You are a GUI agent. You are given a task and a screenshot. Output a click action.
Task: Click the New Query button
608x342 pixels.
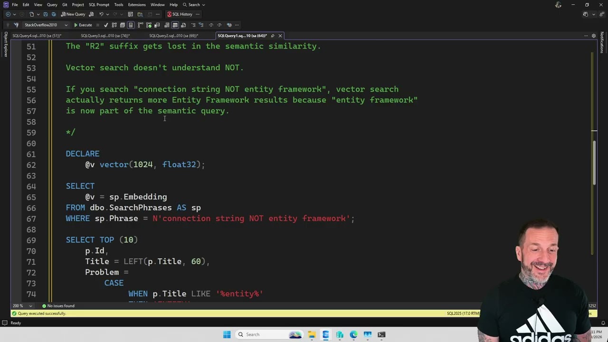point(73,14)
